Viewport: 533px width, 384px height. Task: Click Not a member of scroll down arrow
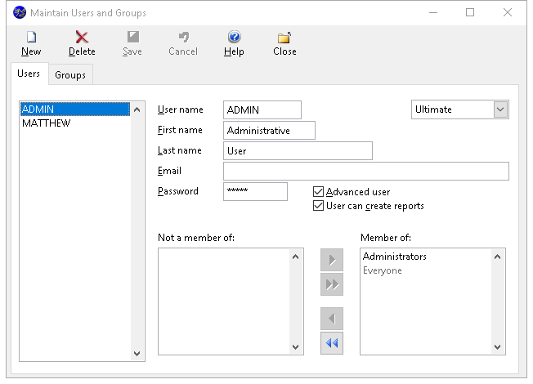pos(295,347)
